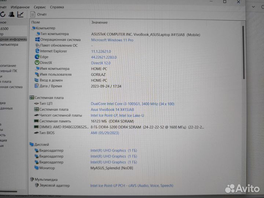
Task: Click the Вход в домен icon
Action: click(37, 80)
